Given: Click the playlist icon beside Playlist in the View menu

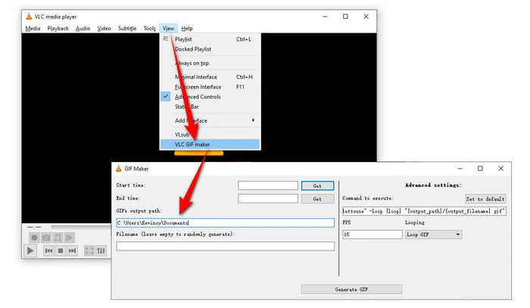Looking at the screenshot, I should coord(166,39).
